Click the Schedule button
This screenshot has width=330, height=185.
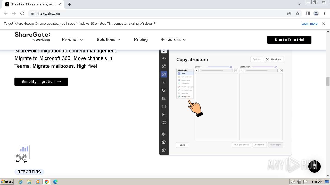[x=260, y=145]
